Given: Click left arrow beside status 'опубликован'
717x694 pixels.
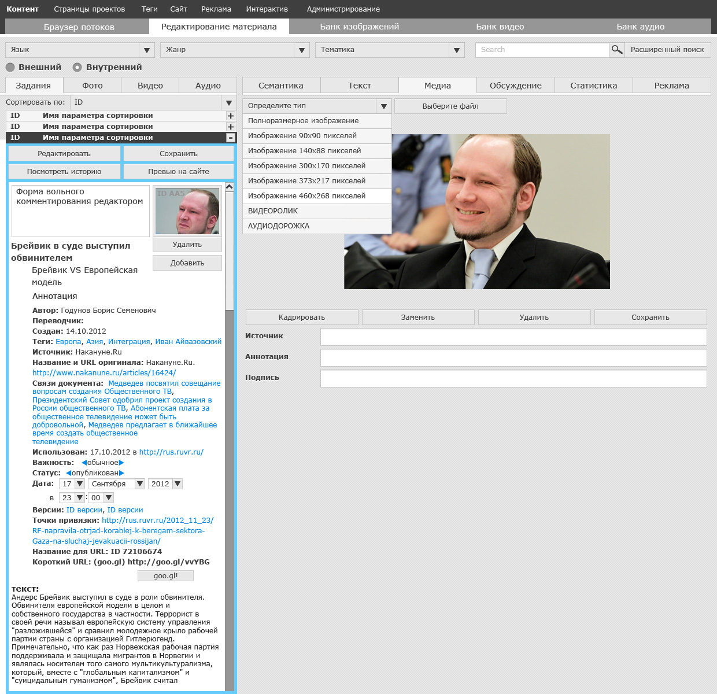Looking at the screenshot, I should (x=68, y=473).
